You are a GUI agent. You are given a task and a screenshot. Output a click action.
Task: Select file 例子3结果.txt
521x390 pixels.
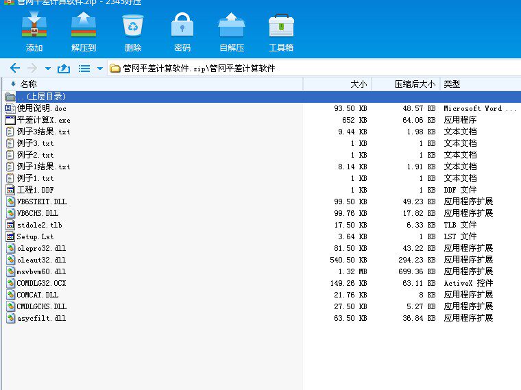(x=43, y=132)
